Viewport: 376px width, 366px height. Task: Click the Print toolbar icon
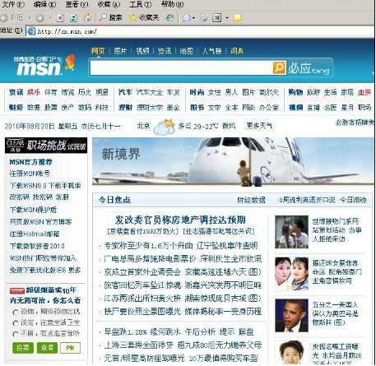tap(204, 18)
